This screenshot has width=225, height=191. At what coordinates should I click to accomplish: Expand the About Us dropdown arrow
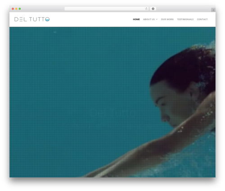click(157, 19)
